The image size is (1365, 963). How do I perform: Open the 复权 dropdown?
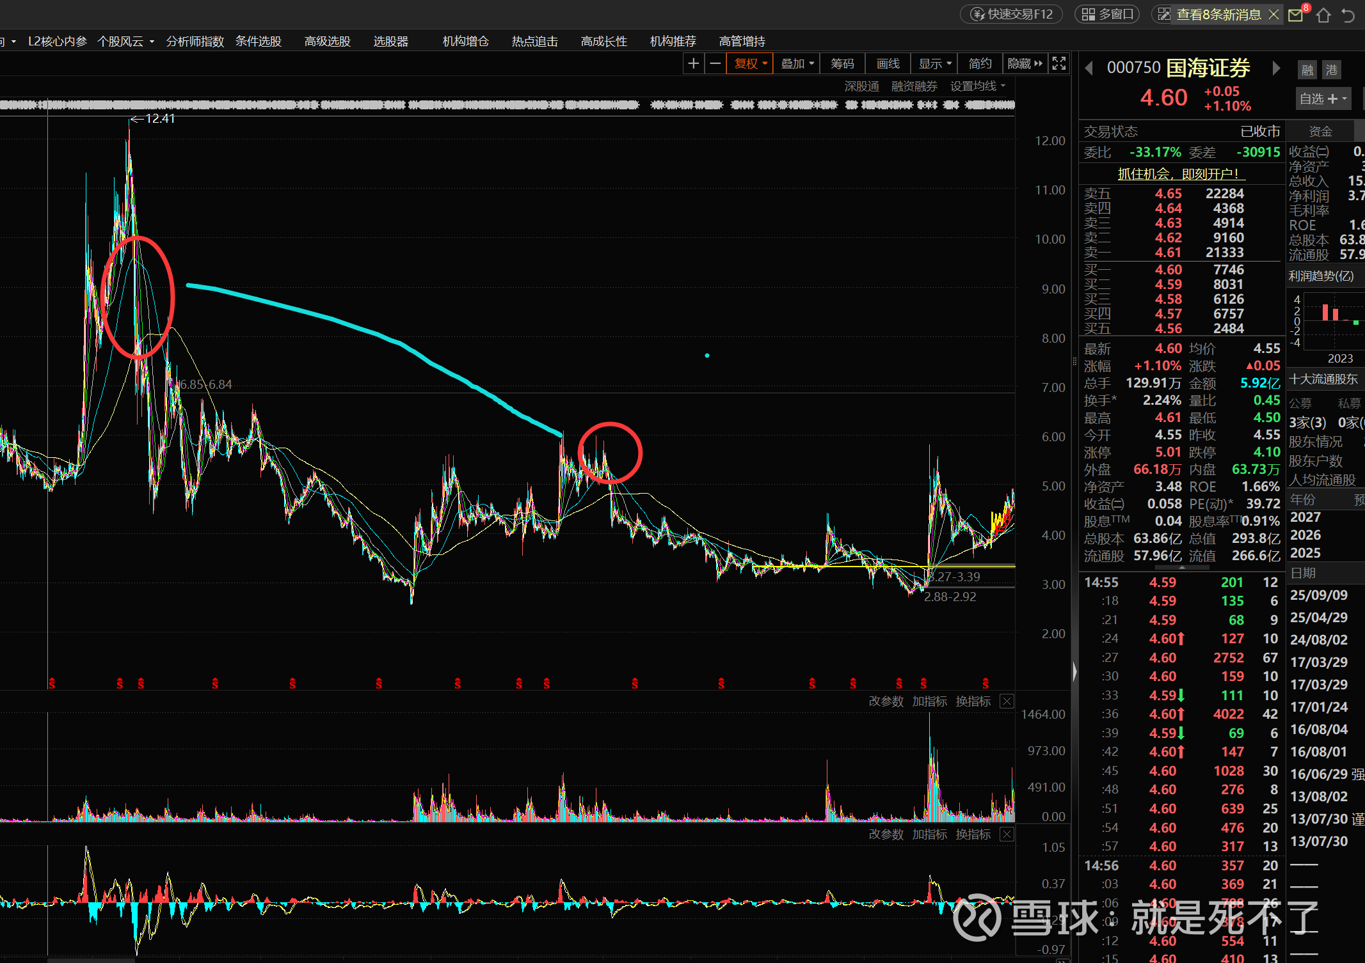(x=750, y=63)
